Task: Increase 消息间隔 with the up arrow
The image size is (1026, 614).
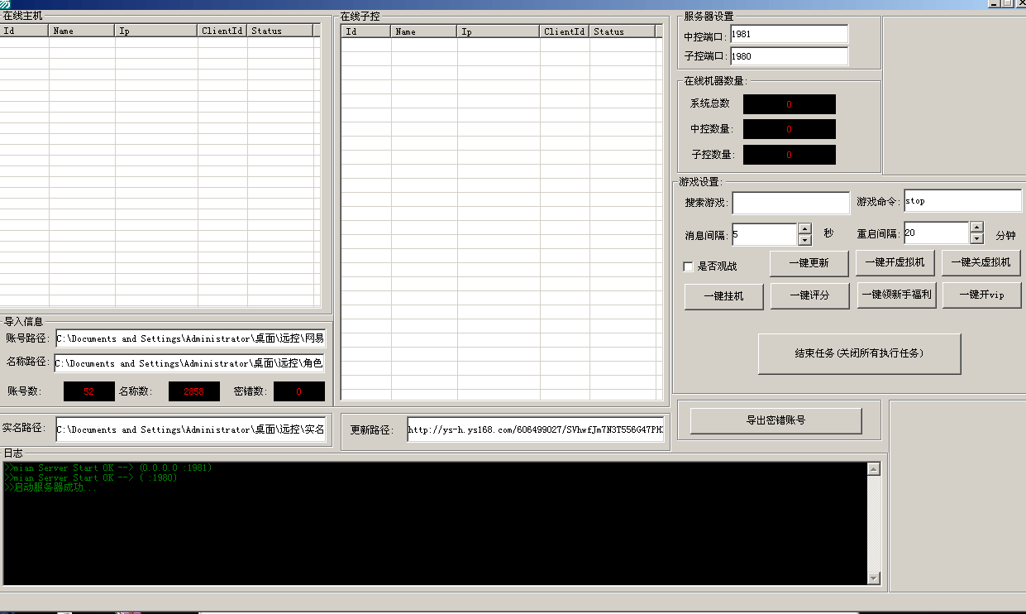Action: (804, 228)
